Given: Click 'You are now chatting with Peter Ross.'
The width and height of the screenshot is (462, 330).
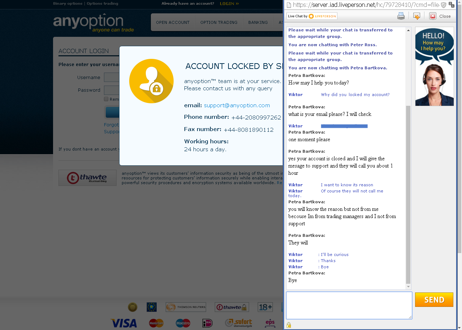Looking at the screenshot, I should (x=332, y=45).
